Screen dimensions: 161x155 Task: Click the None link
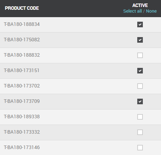[x=151, y=11]
